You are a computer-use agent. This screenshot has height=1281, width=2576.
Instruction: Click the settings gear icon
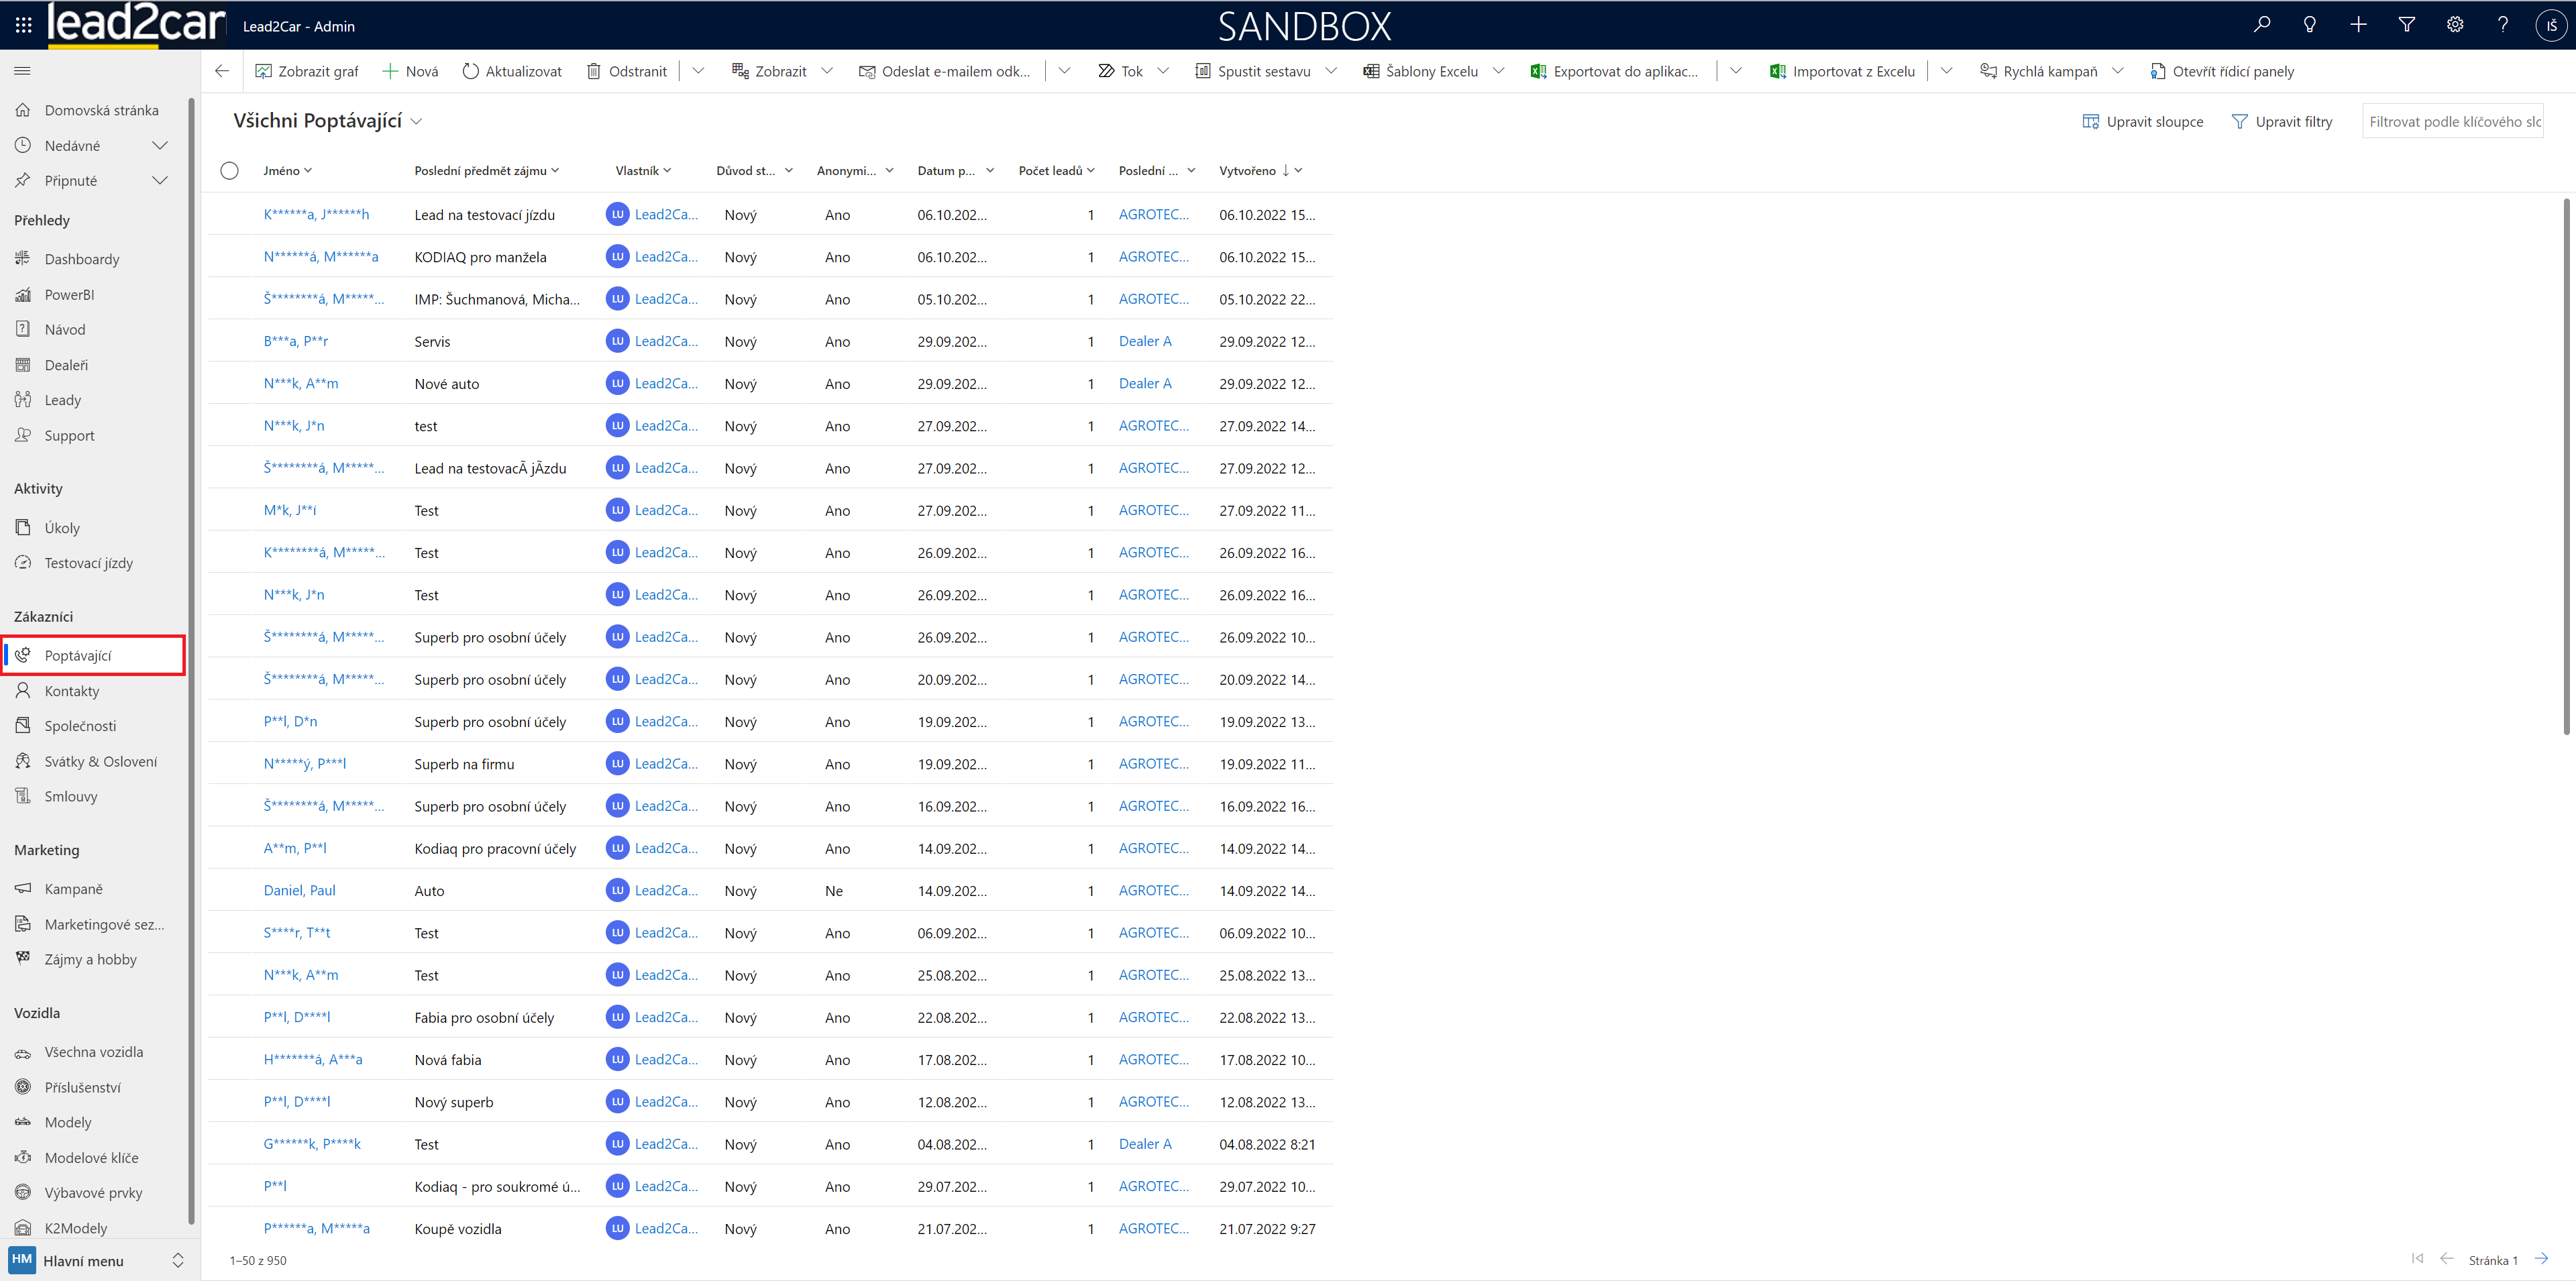point(2454,25)
